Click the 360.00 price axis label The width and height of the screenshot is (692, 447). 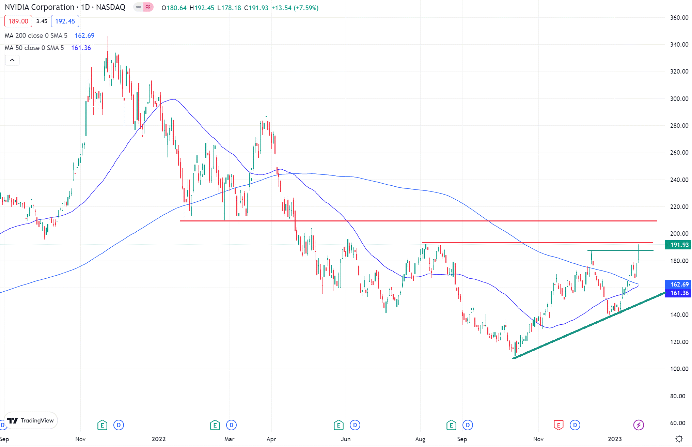tap(679, 17)
